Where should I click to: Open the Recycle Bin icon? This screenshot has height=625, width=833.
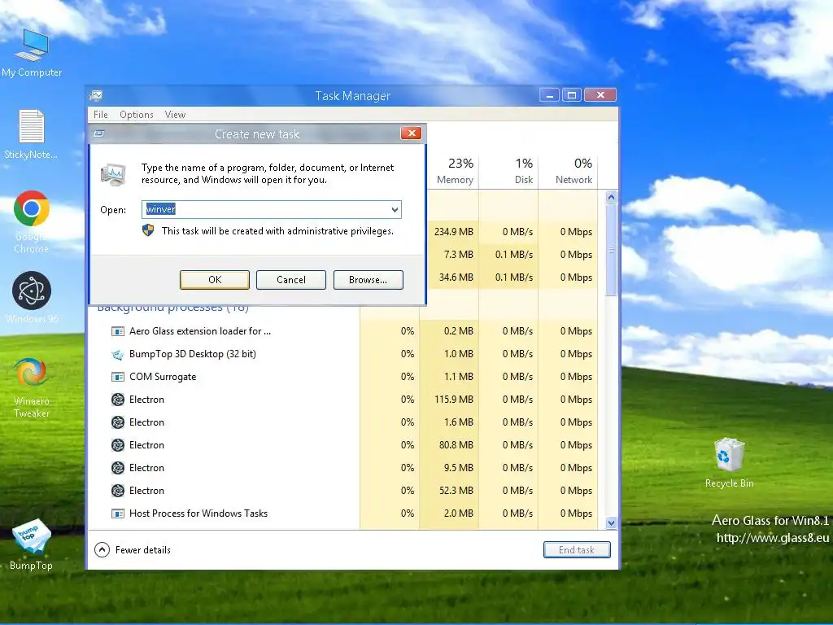click(730, 462)
